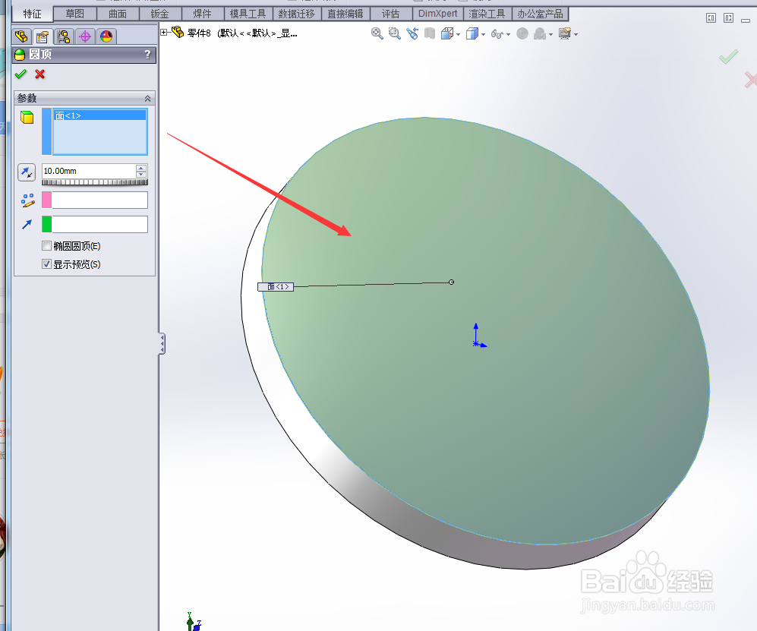757x631 pixels.
Task: Collapse the 参数 parameters section
Action: [148, 99]
